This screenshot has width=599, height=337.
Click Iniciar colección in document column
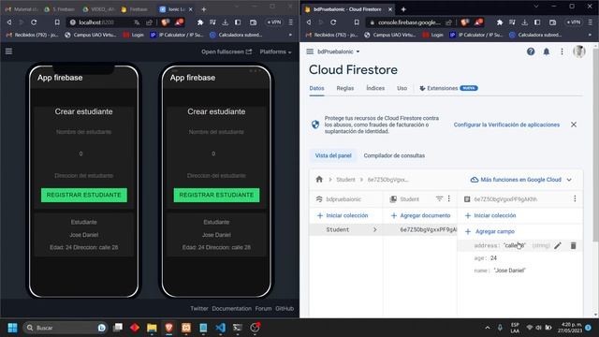[x=490, y=215]
